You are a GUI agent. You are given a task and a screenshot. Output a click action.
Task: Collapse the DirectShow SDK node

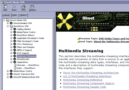8,26
